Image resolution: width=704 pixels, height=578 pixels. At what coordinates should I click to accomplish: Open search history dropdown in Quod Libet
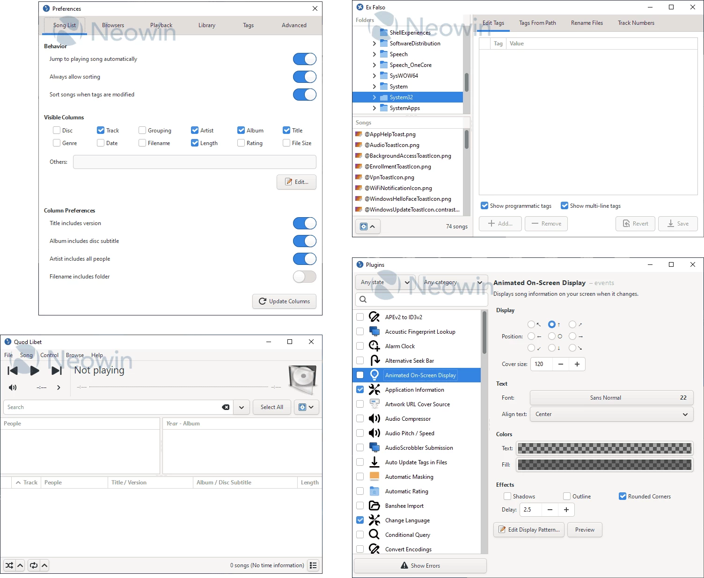pyautogui.click(x=242, y=407)
